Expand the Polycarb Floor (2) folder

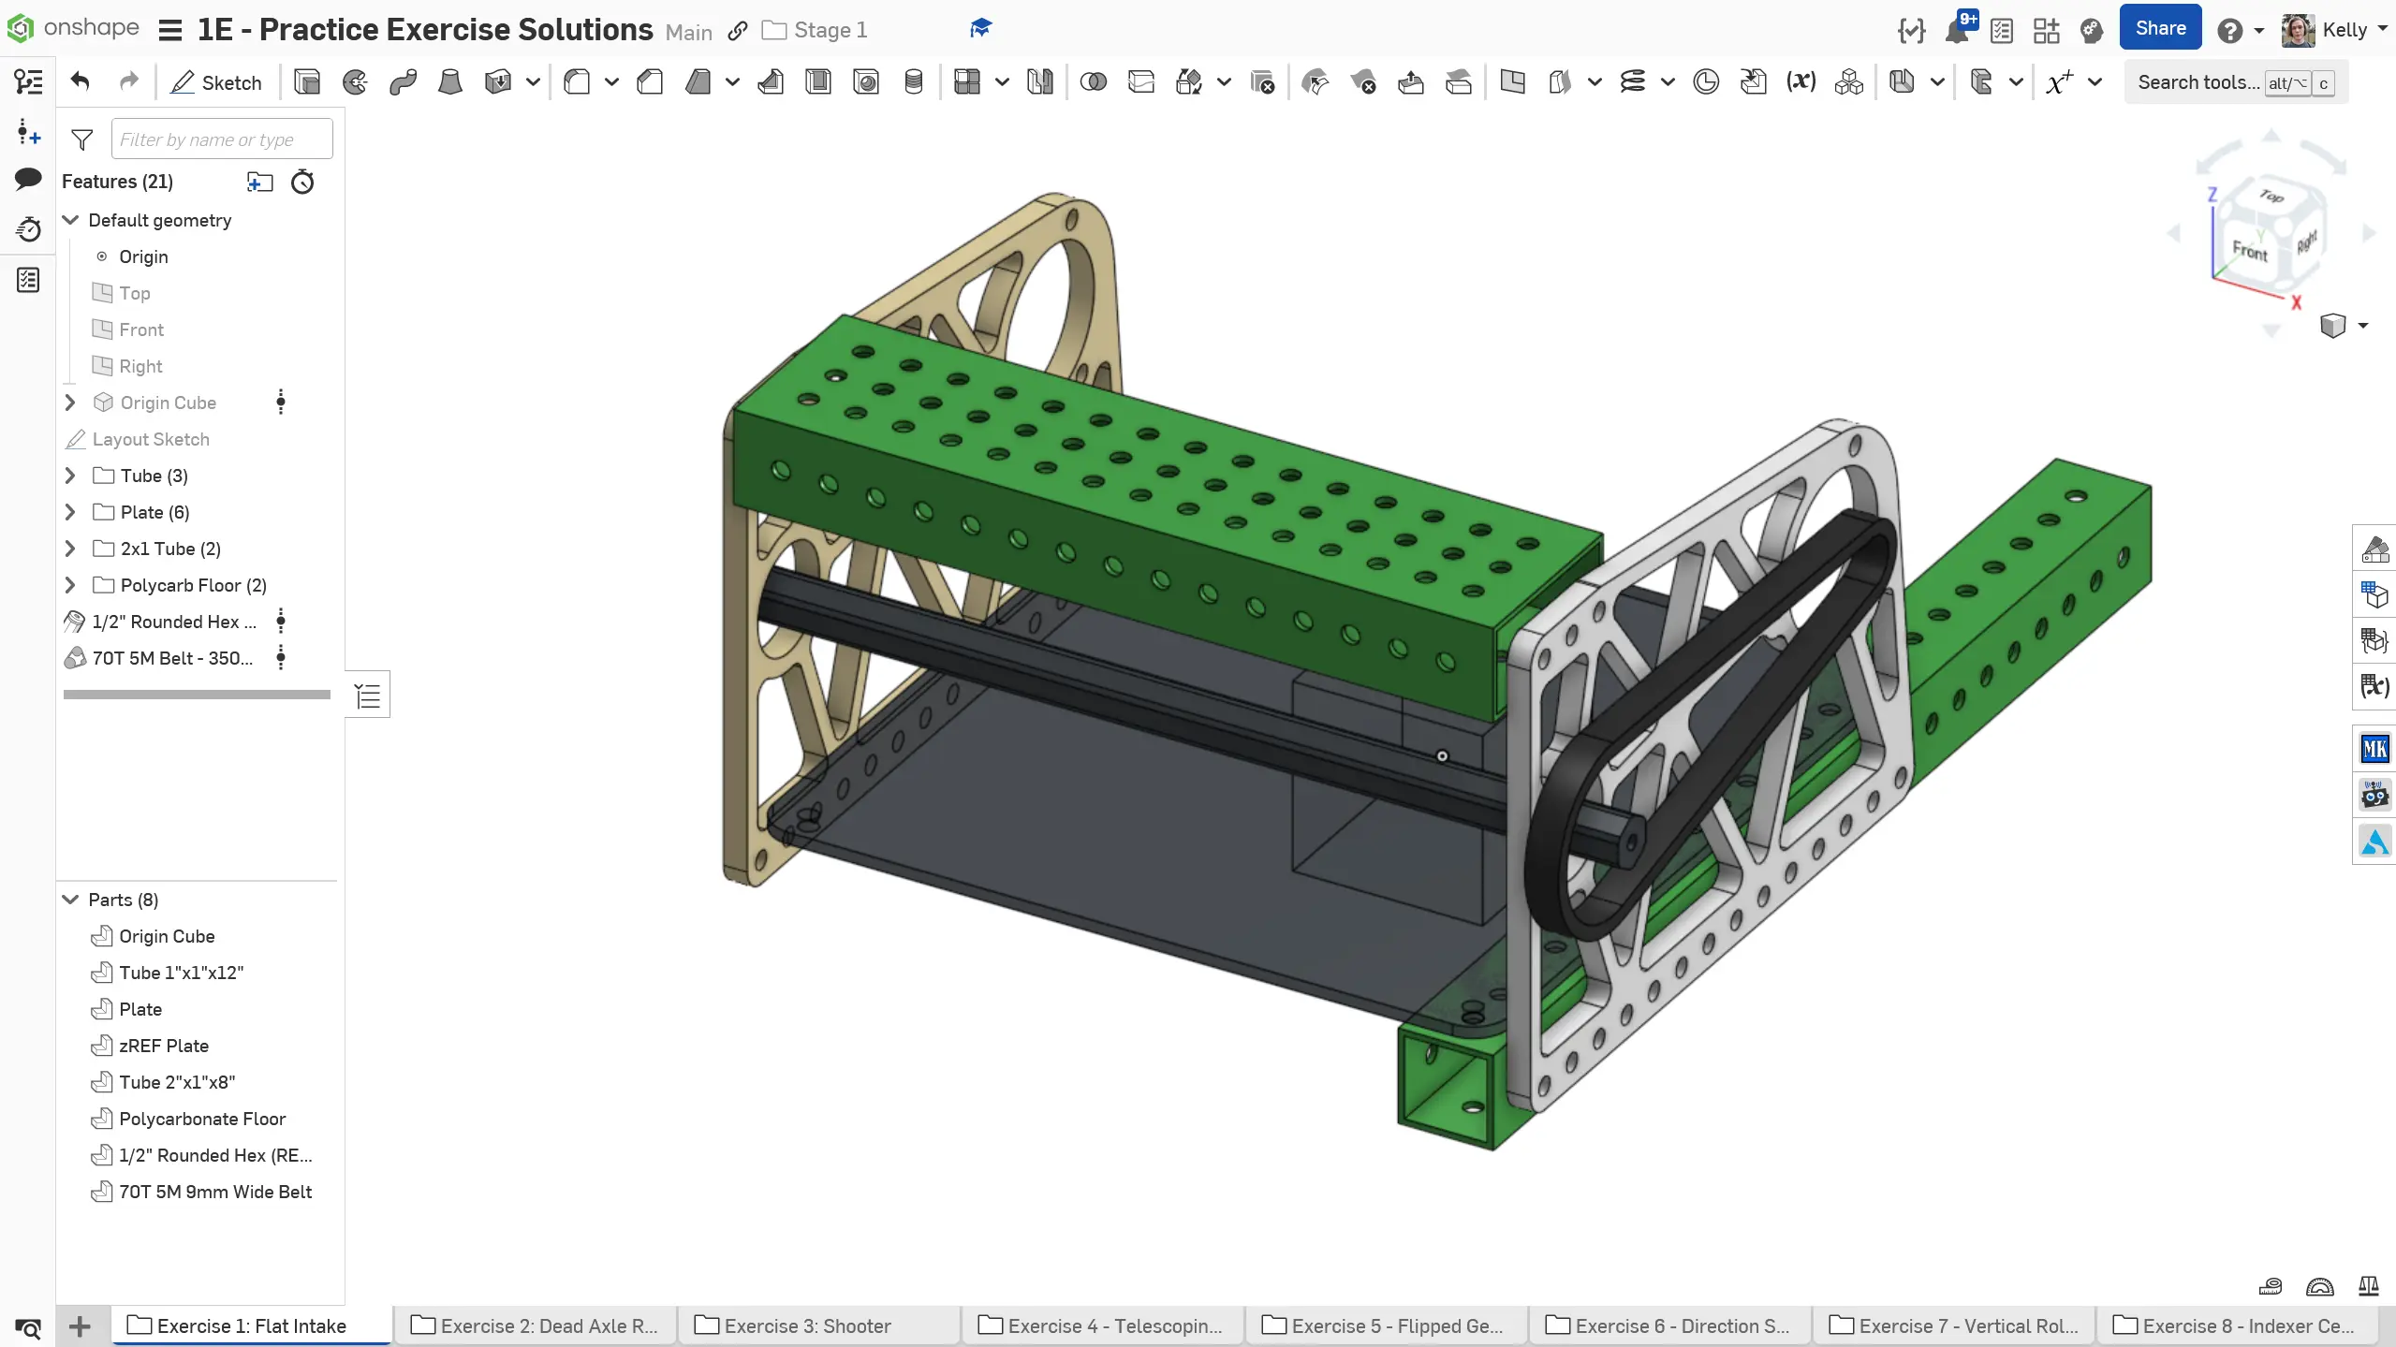[x=70, y=585]
